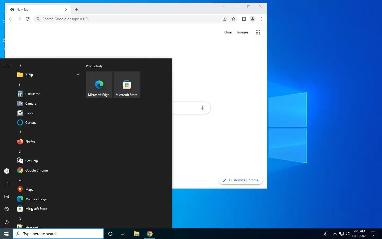
Task: Click the taskbar search box
Action: pos(58,234)
